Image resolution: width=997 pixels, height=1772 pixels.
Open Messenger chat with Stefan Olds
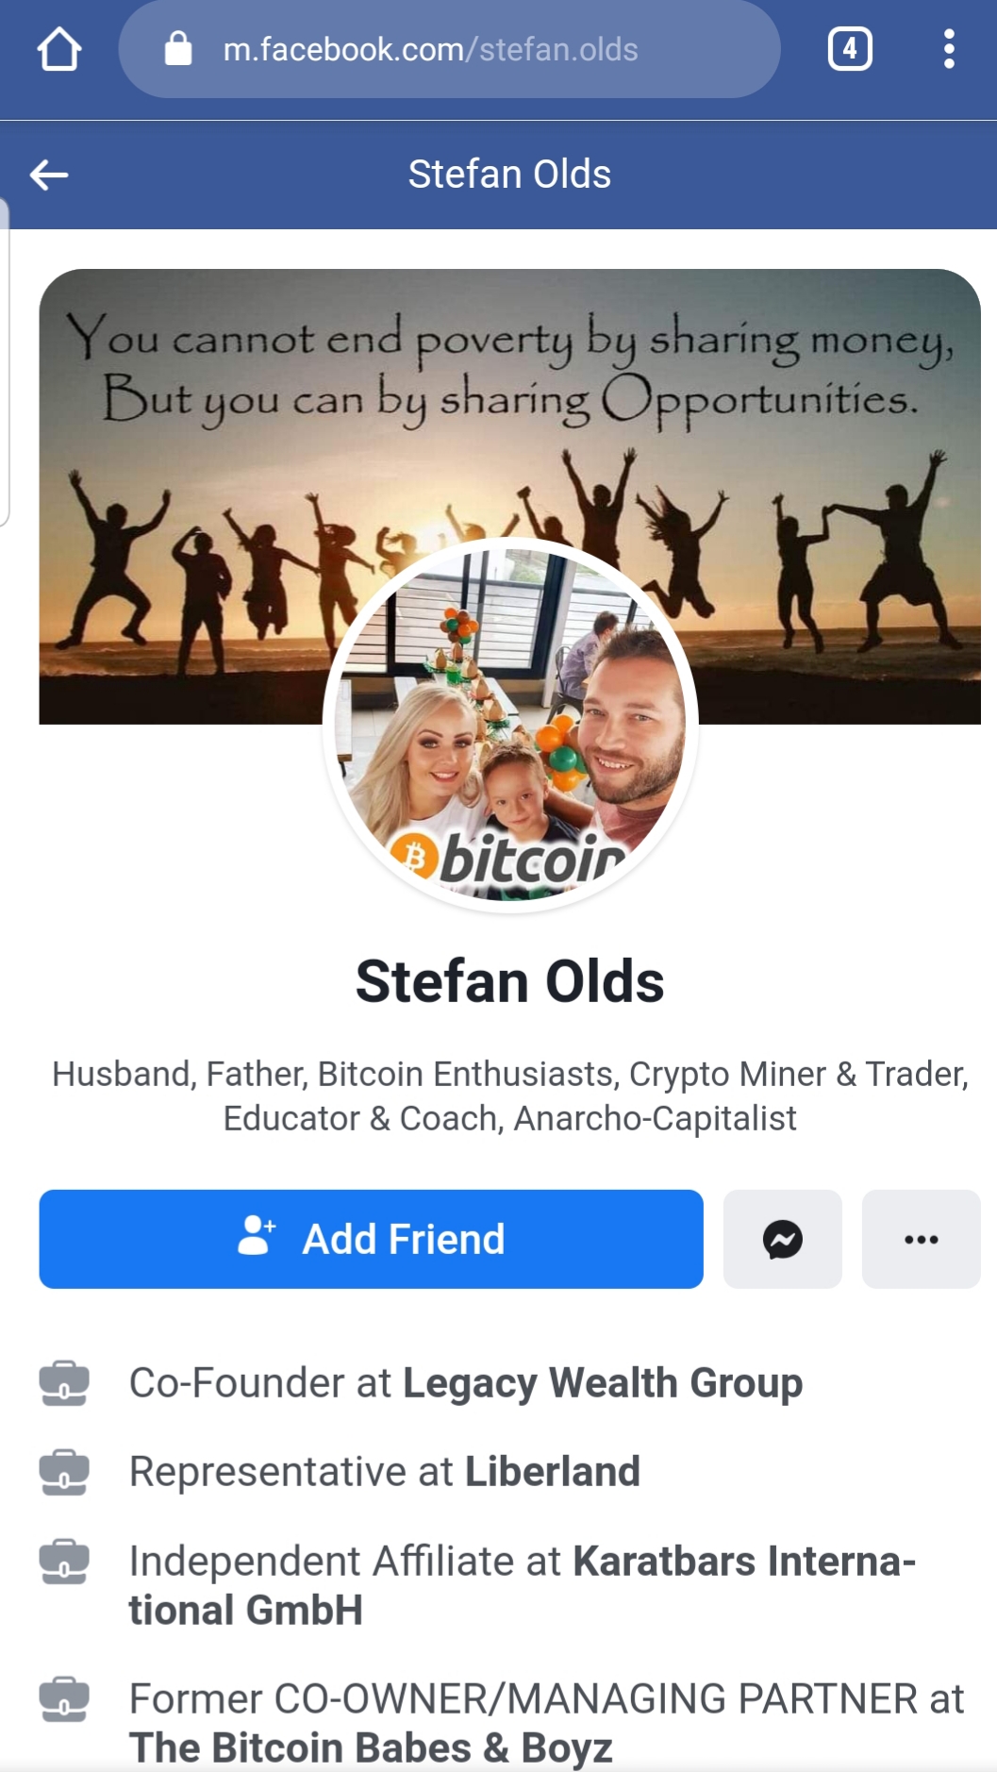tap(782, 1239)
